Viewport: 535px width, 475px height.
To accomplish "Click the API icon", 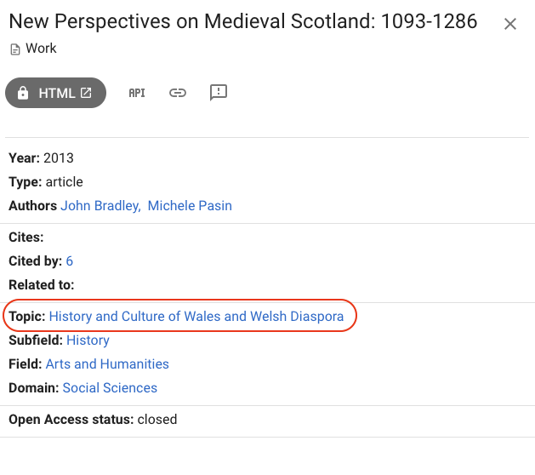I will click(137, 93).
